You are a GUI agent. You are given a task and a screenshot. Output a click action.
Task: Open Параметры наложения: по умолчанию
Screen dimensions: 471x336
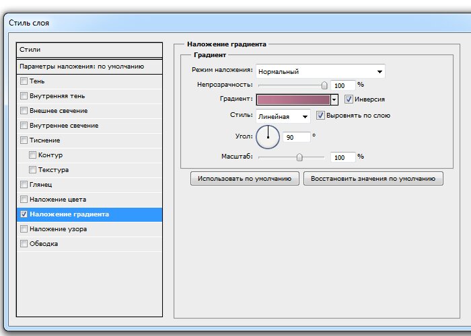pyautogui.click(x=89, y=67)
